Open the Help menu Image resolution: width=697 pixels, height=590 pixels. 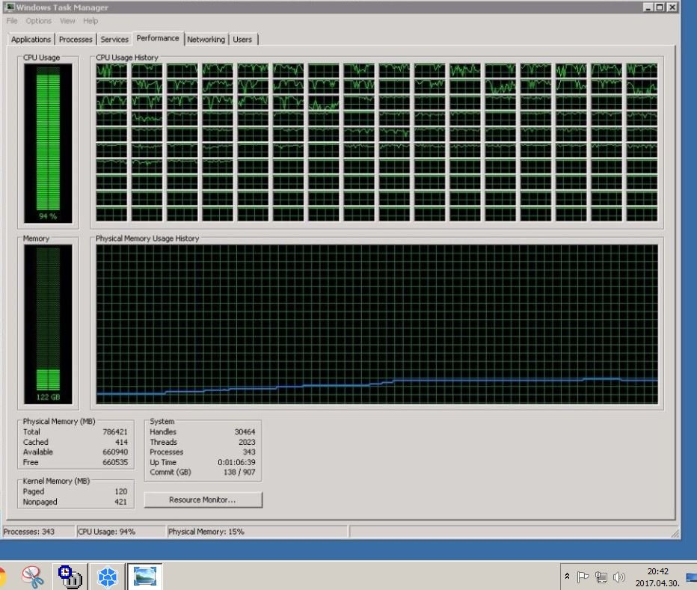pyautogui.click(x=90, y=21)
